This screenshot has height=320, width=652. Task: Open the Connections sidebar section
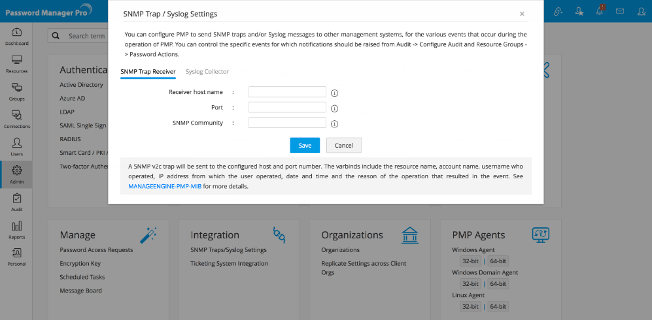17,118
